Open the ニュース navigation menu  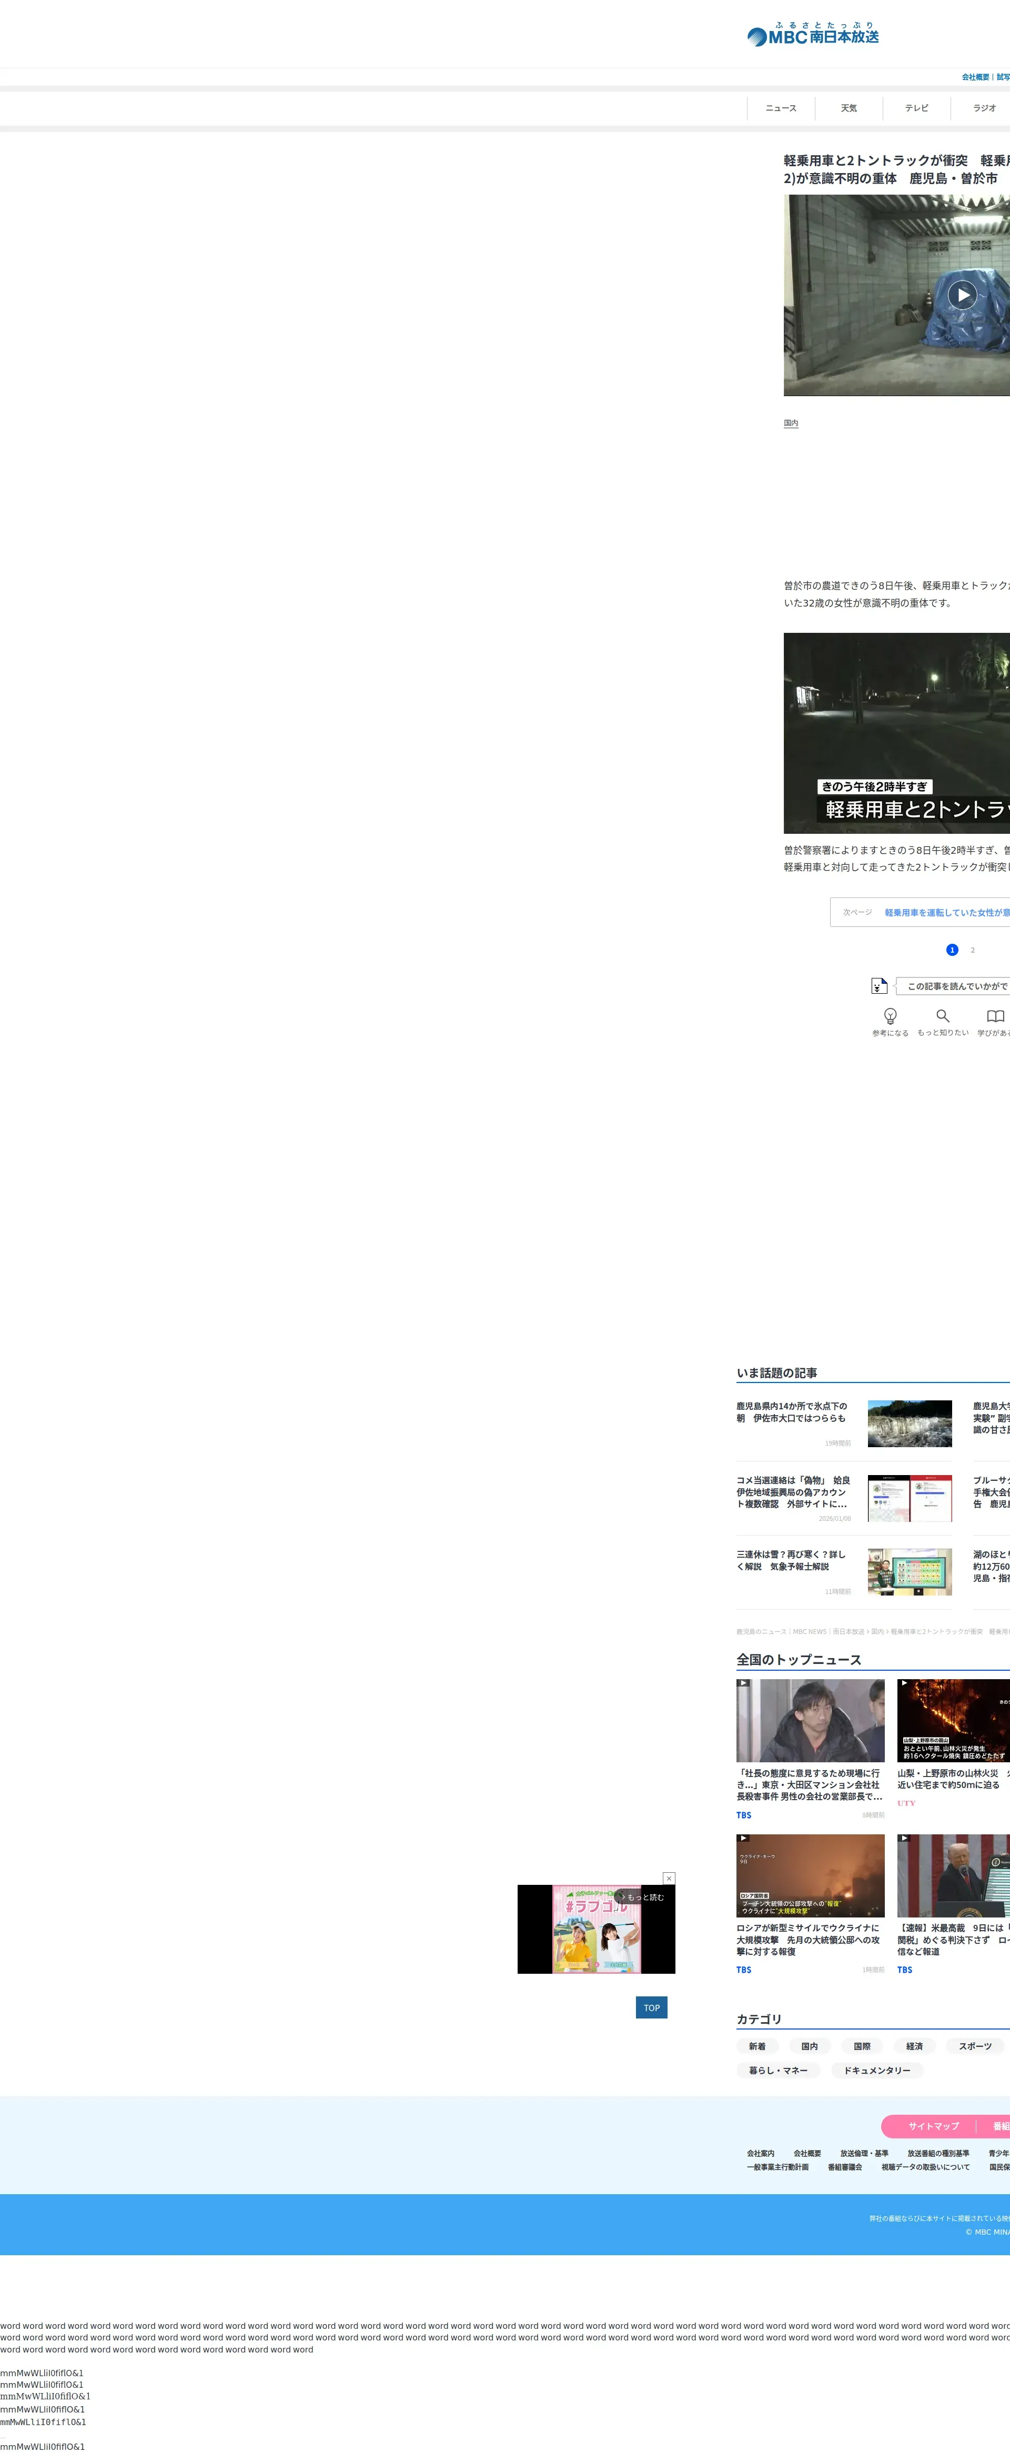(781, 108)
